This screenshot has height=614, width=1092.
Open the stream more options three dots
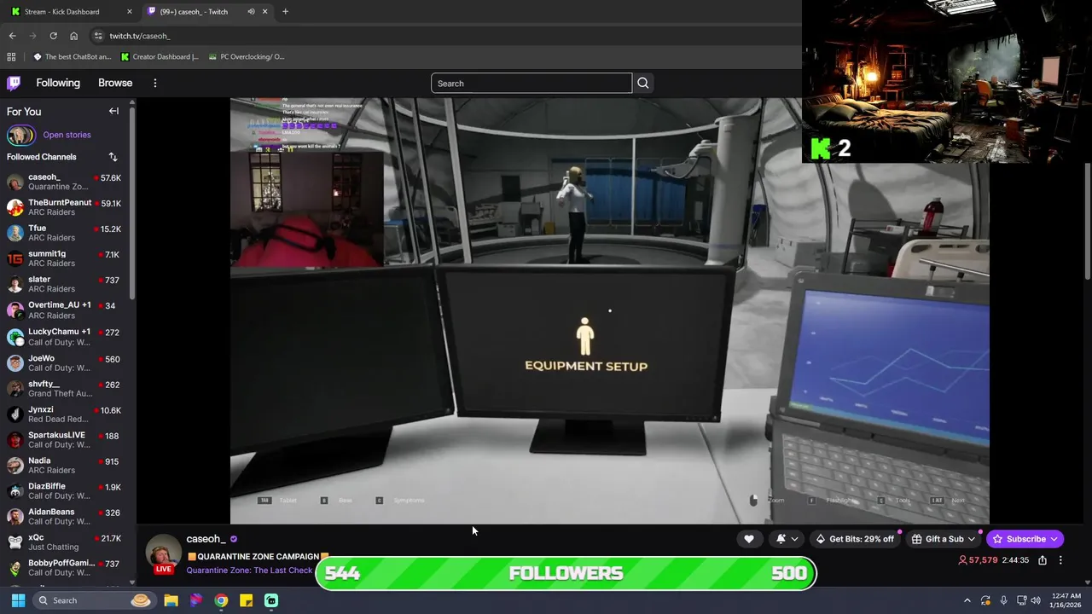coord(1060,560)
